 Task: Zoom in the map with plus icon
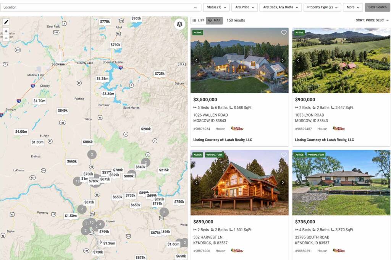(6, 31)
